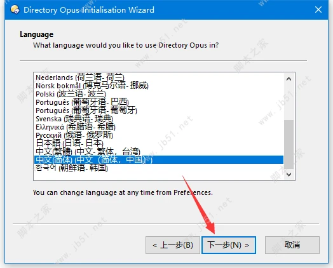The width and height of the screenshot is (333, 268).
Task: Click the language list scrollbar thumb
Action: pos(289,145)
